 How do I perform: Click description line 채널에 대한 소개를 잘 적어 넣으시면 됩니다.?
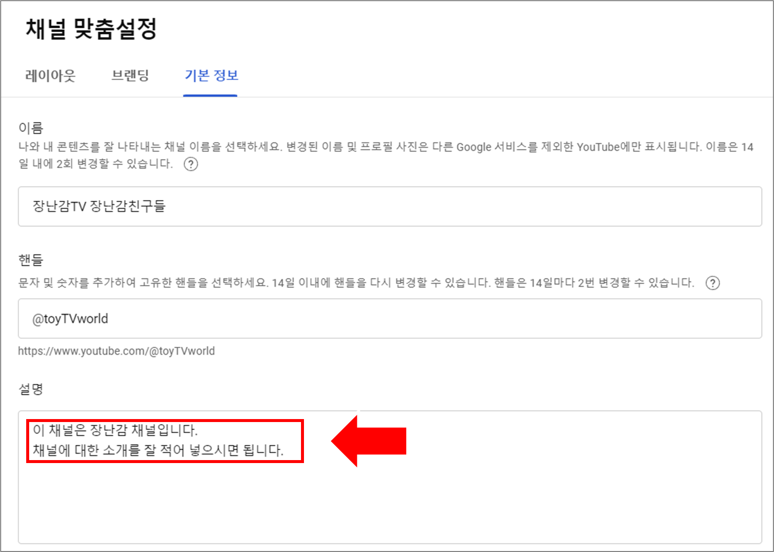[x=158, y=450]
